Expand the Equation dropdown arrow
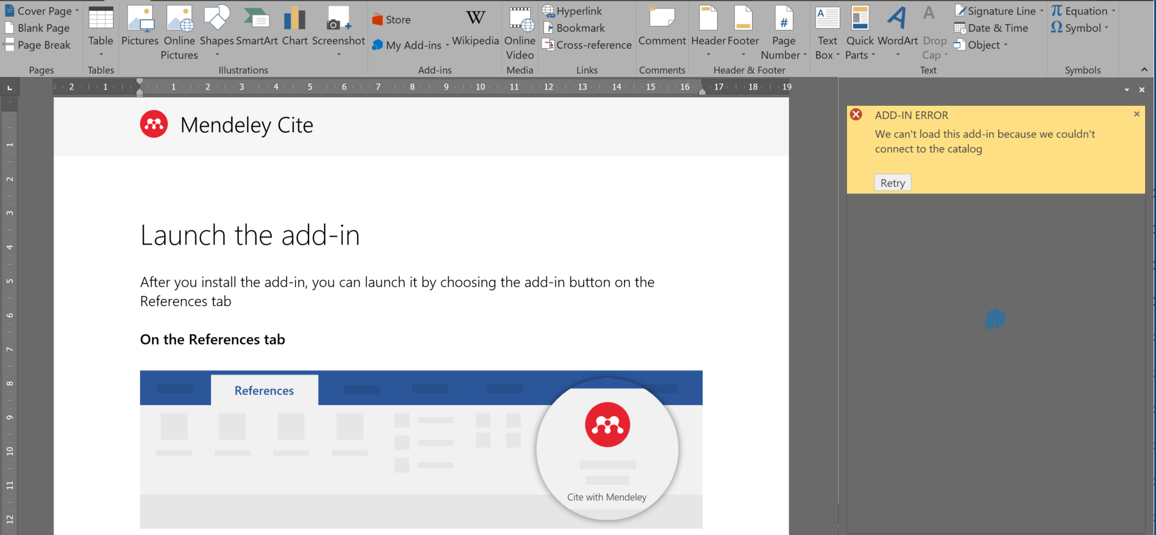1156x535 pixels. tap(1113, 11)
